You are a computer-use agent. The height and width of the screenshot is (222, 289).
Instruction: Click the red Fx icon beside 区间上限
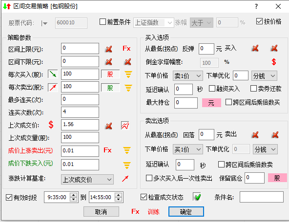[x=126, y=49]
